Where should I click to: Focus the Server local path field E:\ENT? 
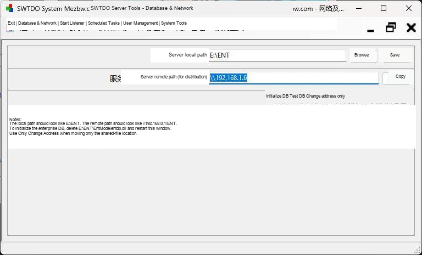(277, 55)
